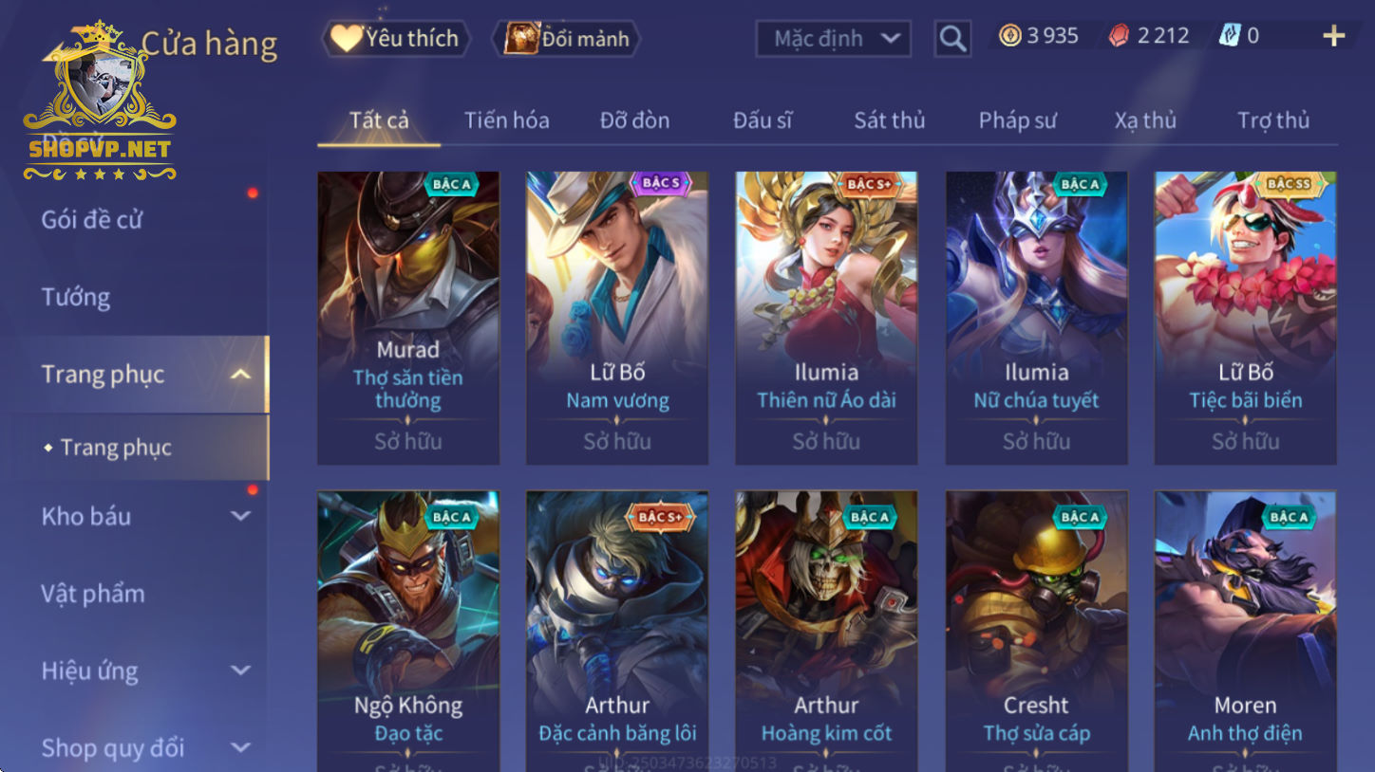Open the Mặc định sort dropdown
This screenshot has width=1375, height=772.
pos(833,39)
